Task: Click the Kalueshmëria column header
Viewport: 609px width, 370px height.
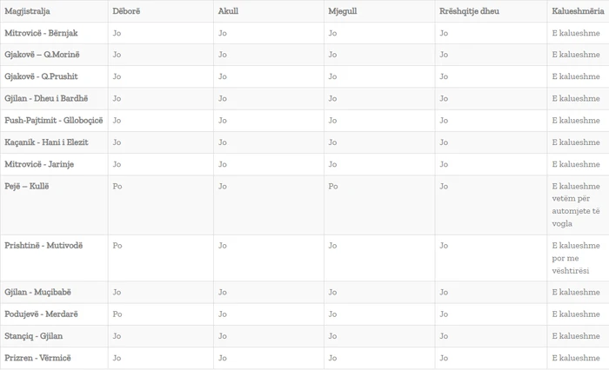Action: (x=576, y=10)
